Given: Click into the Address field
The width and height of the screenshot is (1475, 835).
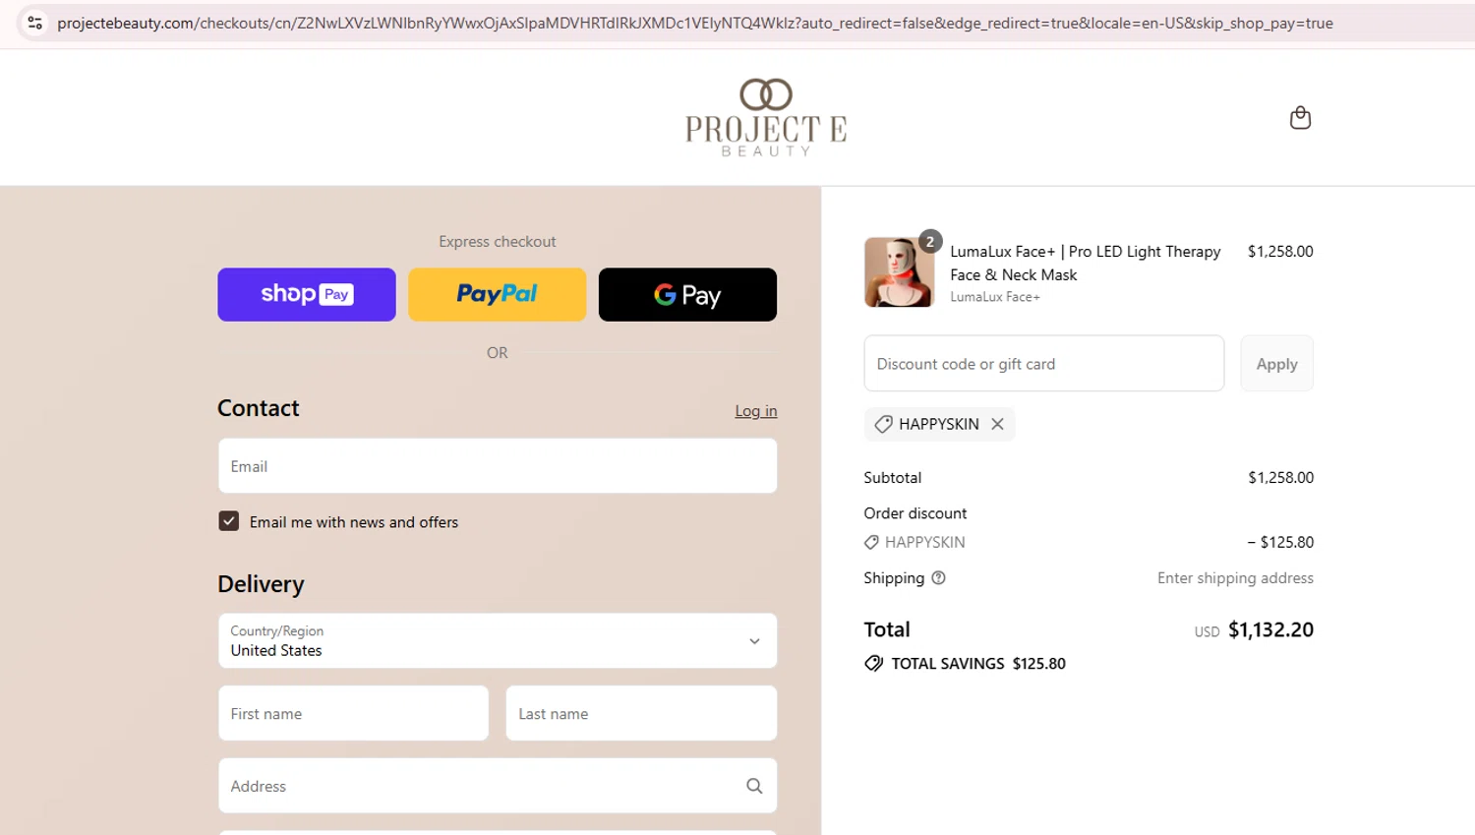Looking at the screenshot, I should tap(498, 786).
